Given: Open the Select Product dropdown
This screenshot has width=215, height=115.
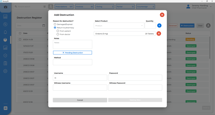Looking at the screenshot, I should click(119, 26).
